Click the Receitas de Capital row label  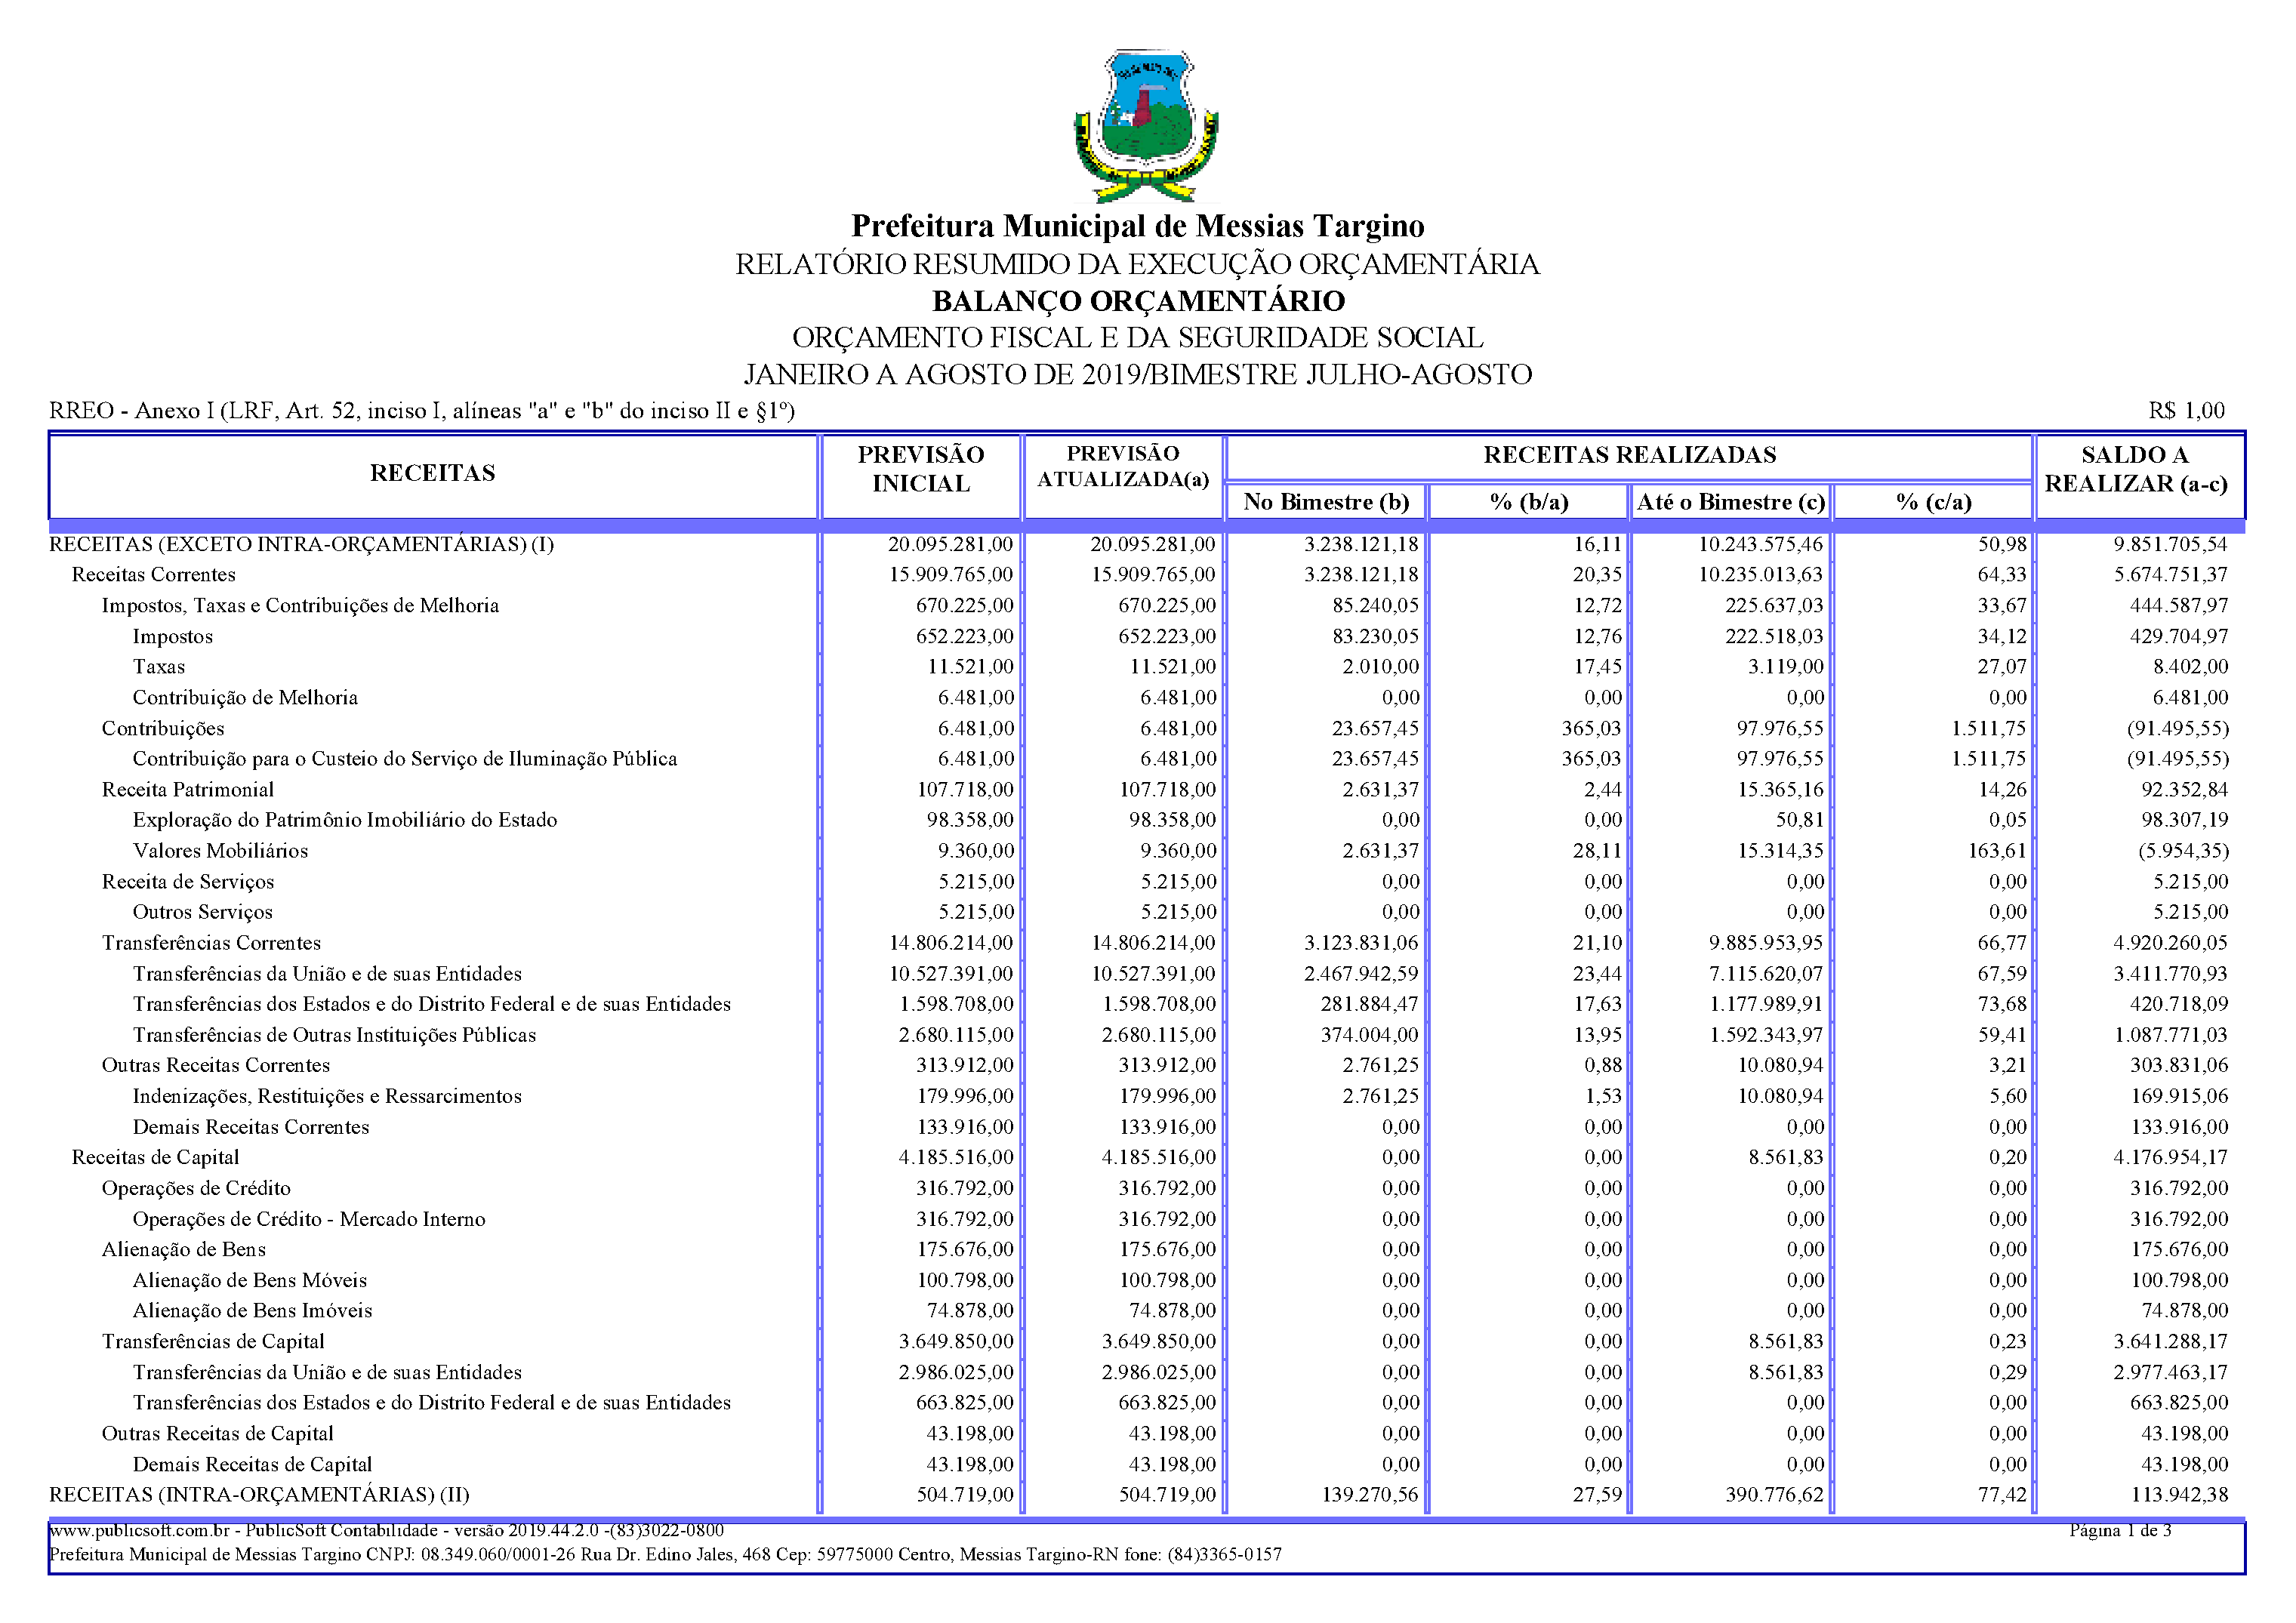pos(155,1157)
